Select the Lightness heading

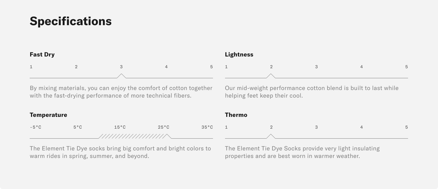tap(239, 55)
